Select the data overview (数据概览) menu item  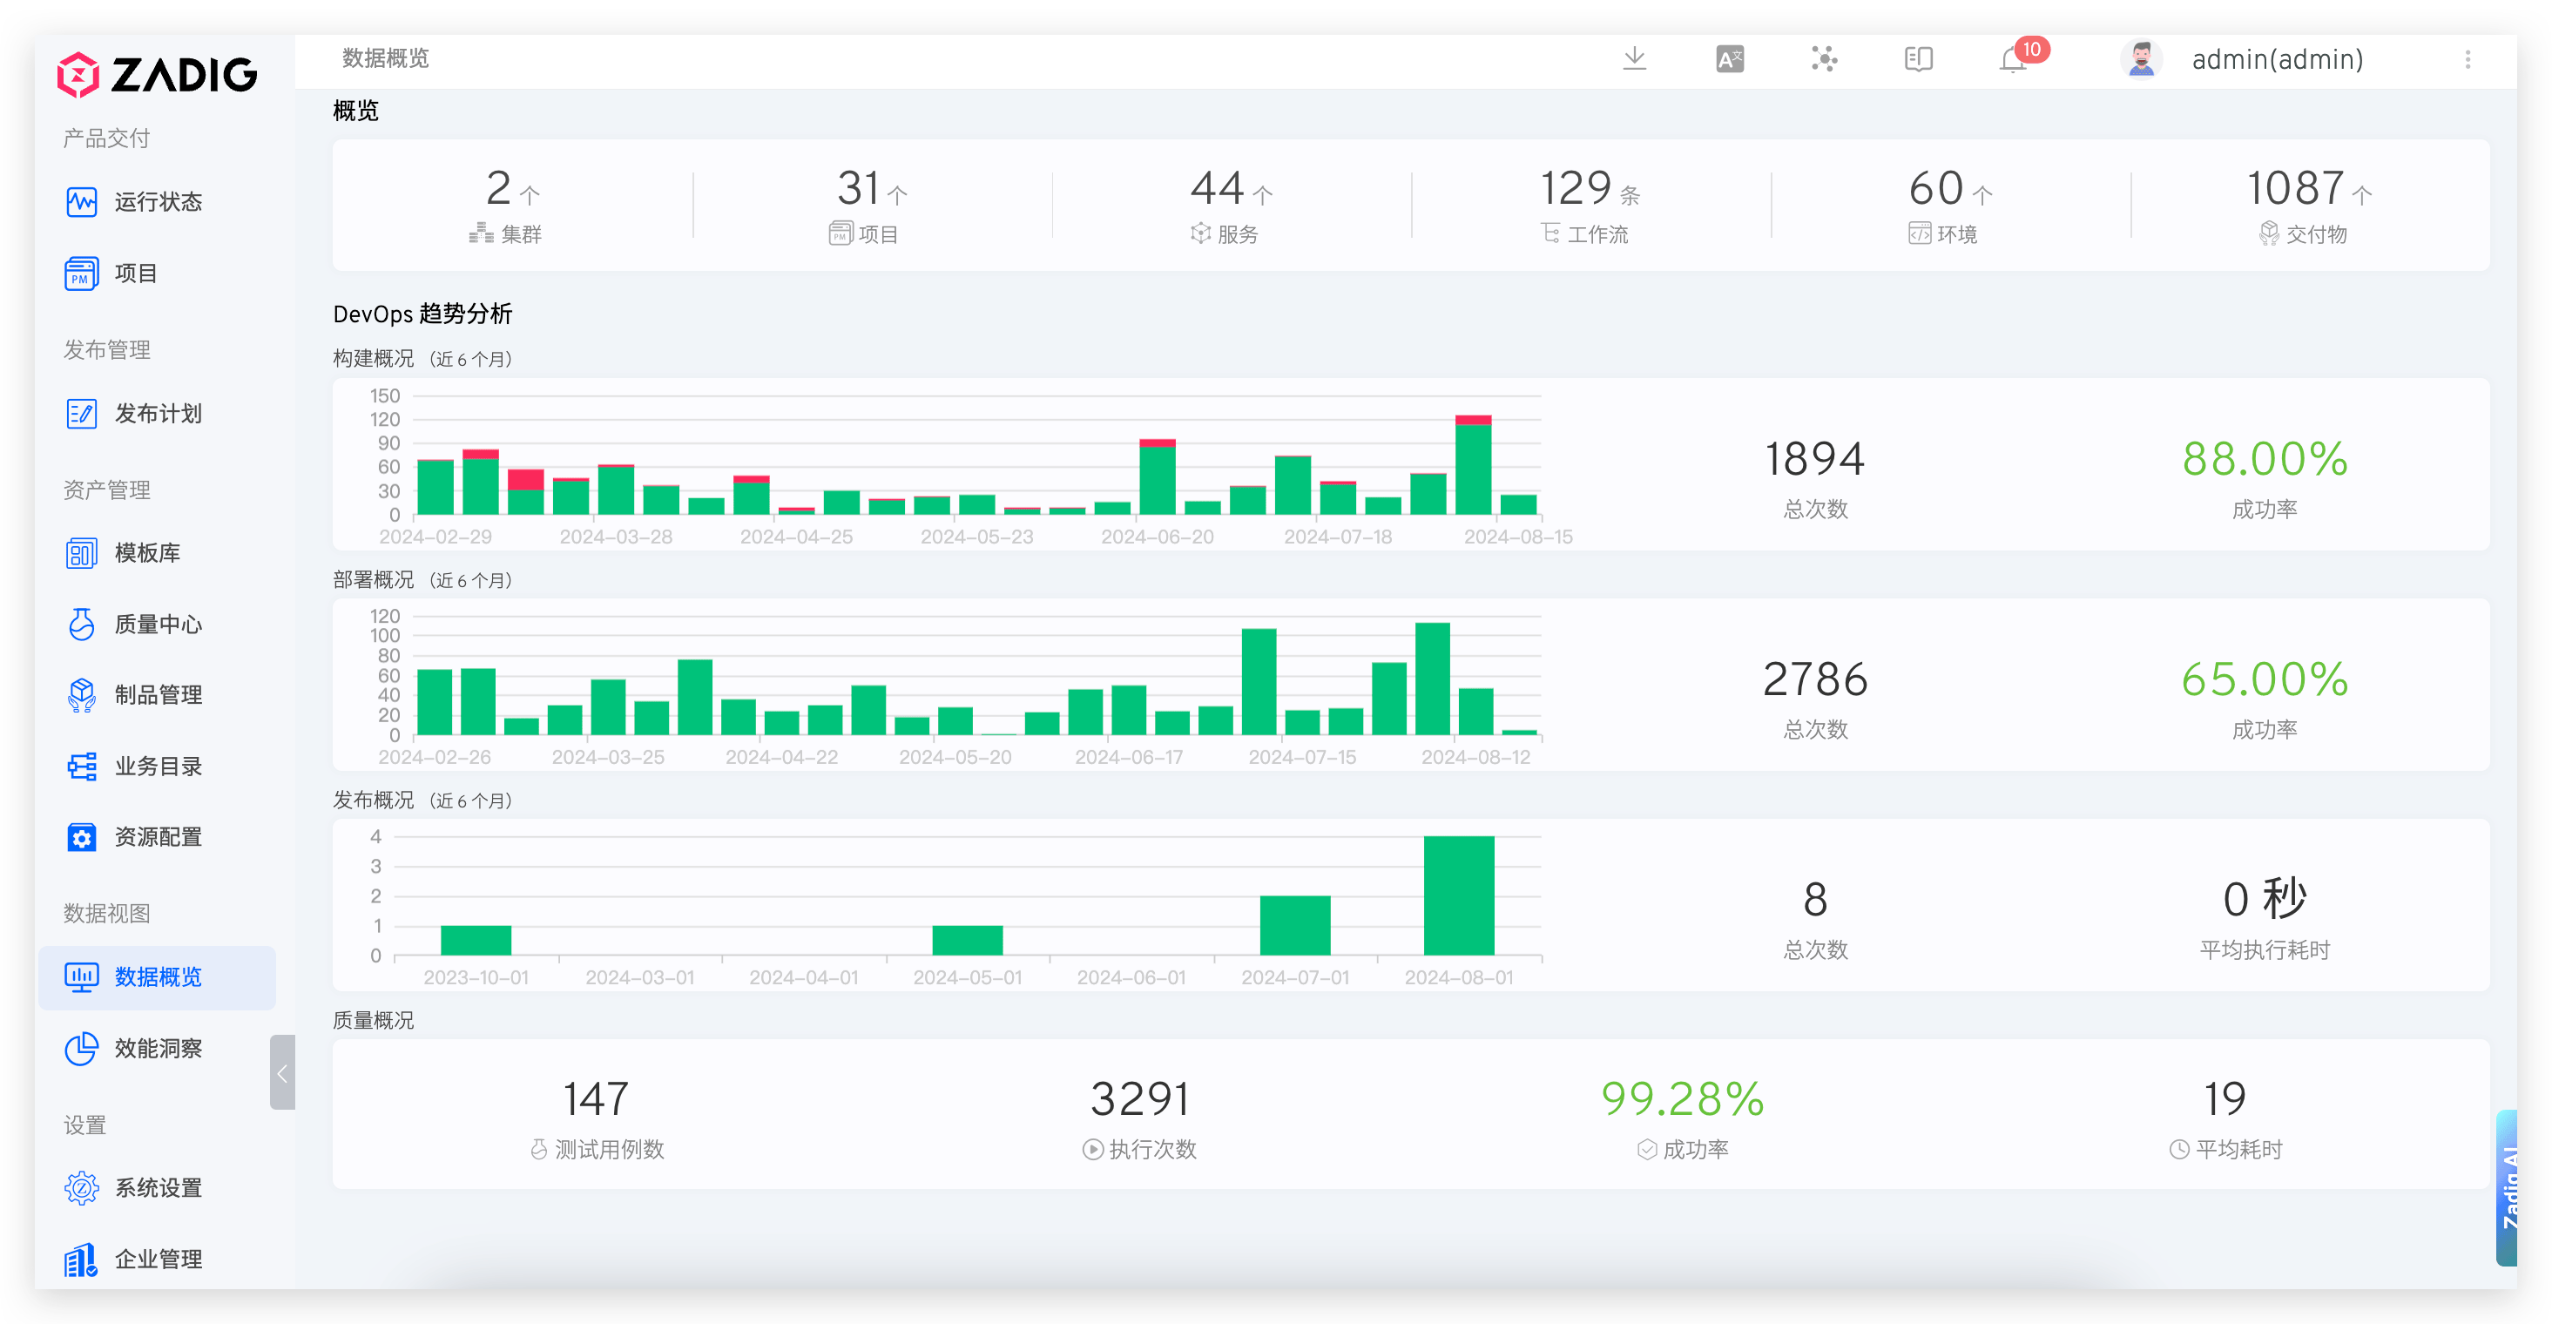(x=157, y=977)
